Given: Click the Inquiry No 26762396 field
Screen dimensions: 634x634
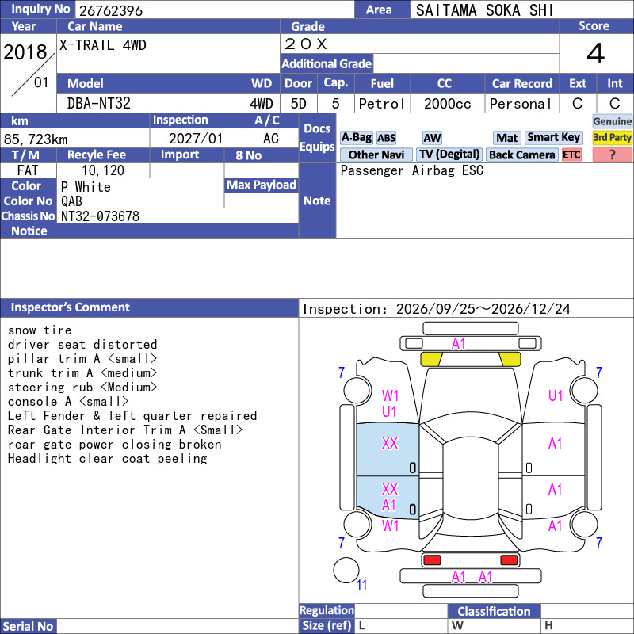Looking at the screenshot, I should 214,10.
